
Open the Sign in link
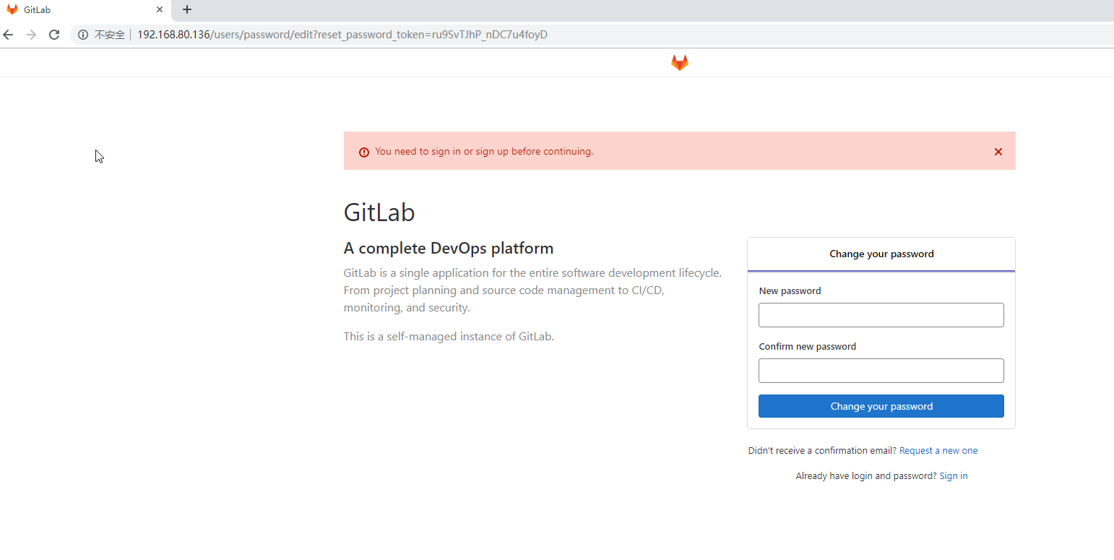pos(954,476)
